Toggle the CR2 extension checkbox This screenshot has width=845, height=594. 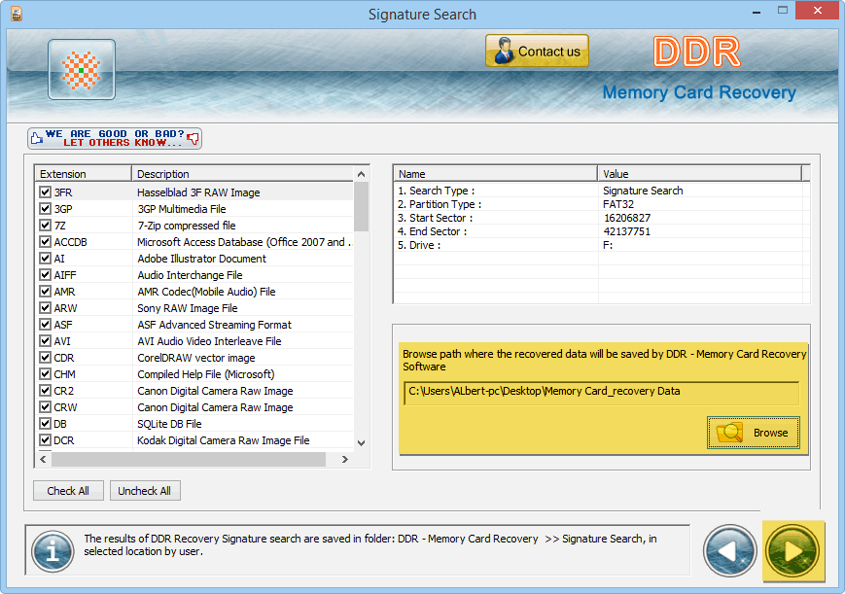tap(46, 390)
